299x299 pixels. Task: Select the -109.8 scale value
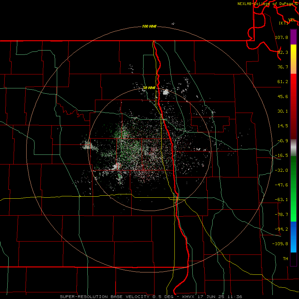280,244
